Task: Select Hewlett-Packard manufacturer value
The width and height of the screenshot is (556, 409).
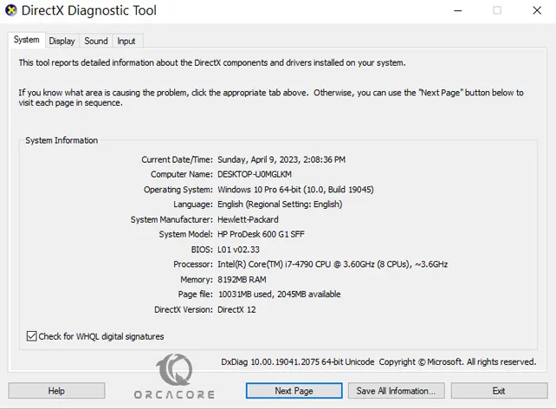Action: (248, 219)
